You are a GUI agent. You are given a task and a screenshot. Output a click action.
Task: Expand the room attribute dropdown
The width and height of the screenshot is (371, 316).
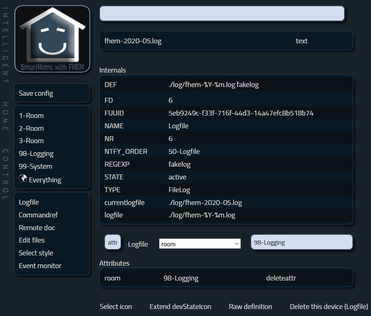tap(200, 244)
